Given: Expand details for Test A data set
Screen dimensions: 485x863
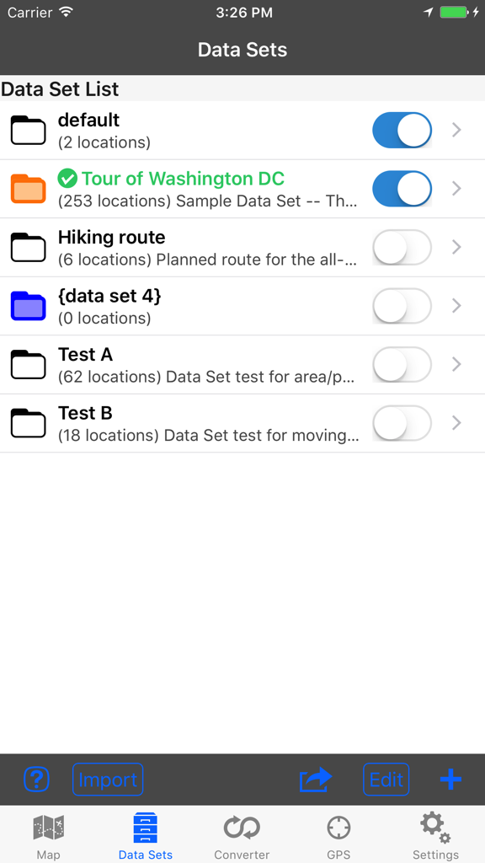Looking at the screenshot, I should tap(456, 365).
